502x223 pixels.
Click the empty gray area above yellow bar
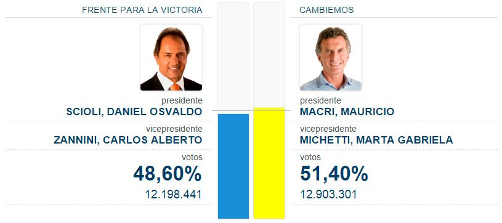[x=269, y=55]
